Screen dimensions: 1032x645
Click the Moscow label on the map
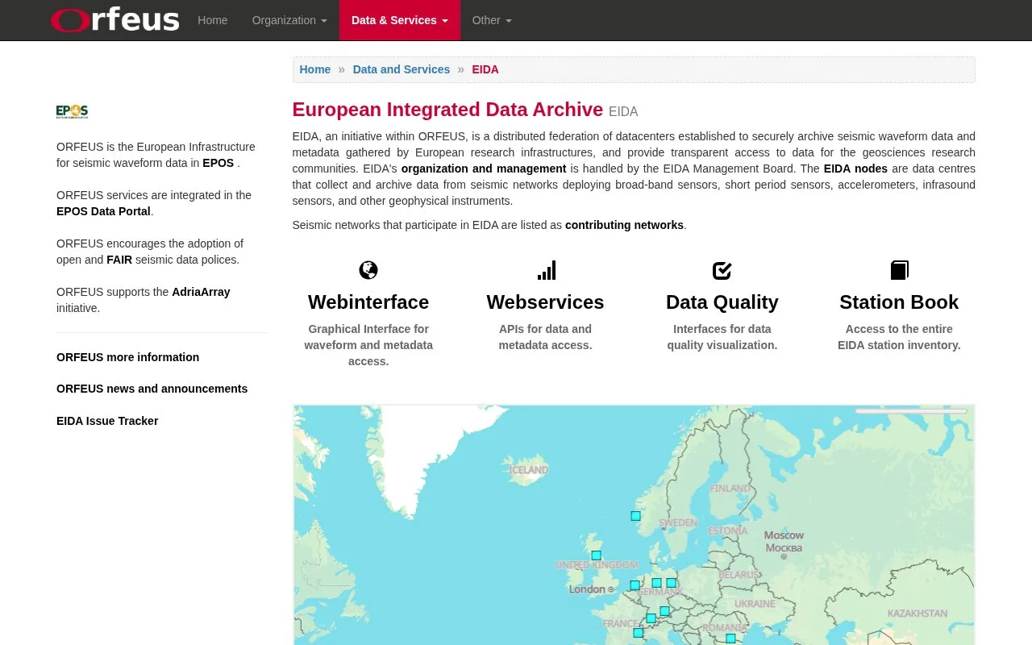pyautogui.click(x=784, y=535)
